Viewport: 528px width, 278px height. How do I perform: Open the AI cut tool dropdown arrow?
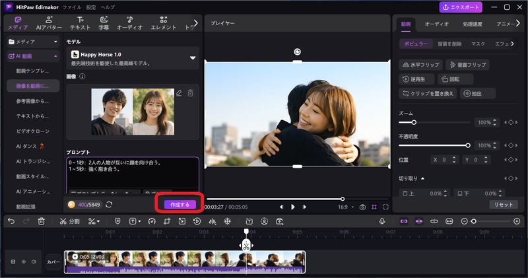click(x=98, y=221)
